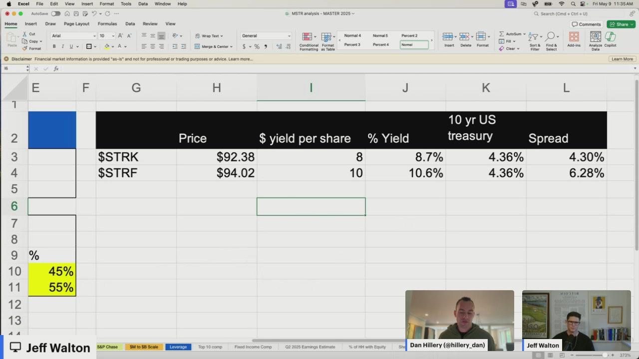Viewport: 639px width, 359px height.
Task: Click the Cut scissors icon
Action: tap(24, 34)
